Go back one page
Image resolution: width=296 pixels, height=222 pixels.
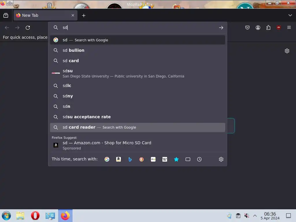7,28
